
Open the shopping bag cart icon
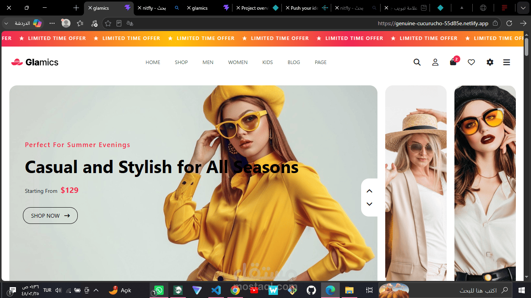[x=453, y=62]
